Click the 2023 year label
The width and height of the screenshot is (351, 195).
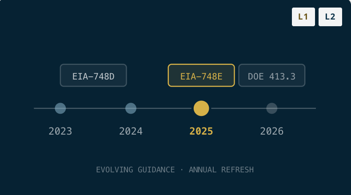[60, 131]
